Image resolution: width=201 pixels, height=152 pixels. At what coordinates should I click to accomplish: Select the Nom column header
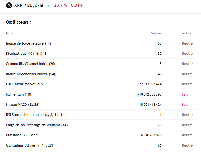(10, 33)
